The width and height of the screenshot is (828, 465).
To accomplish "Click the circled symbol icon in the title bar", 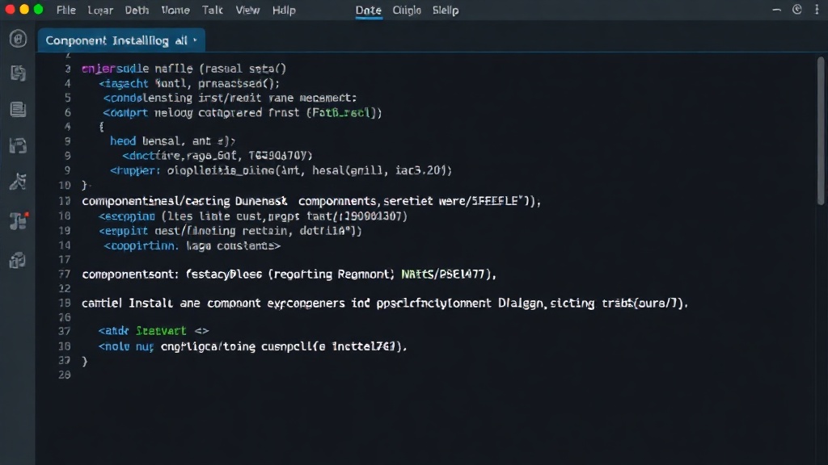I will coord(796,10).
